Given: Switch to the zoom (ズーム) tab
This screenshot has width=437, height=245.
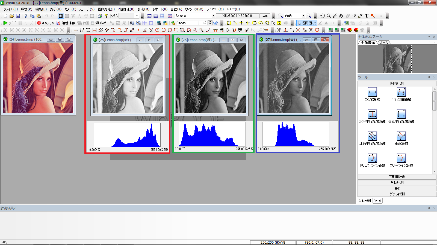Looking at the screenshot, I should point(384,43).
